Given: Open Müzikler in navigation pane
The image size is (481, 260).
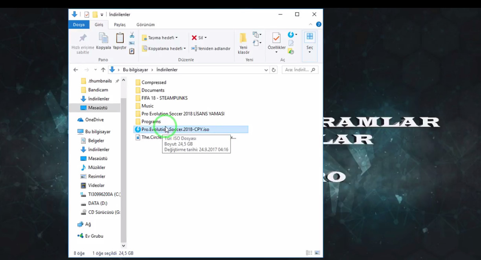Looking at the screenshot, I should [96, 167].
